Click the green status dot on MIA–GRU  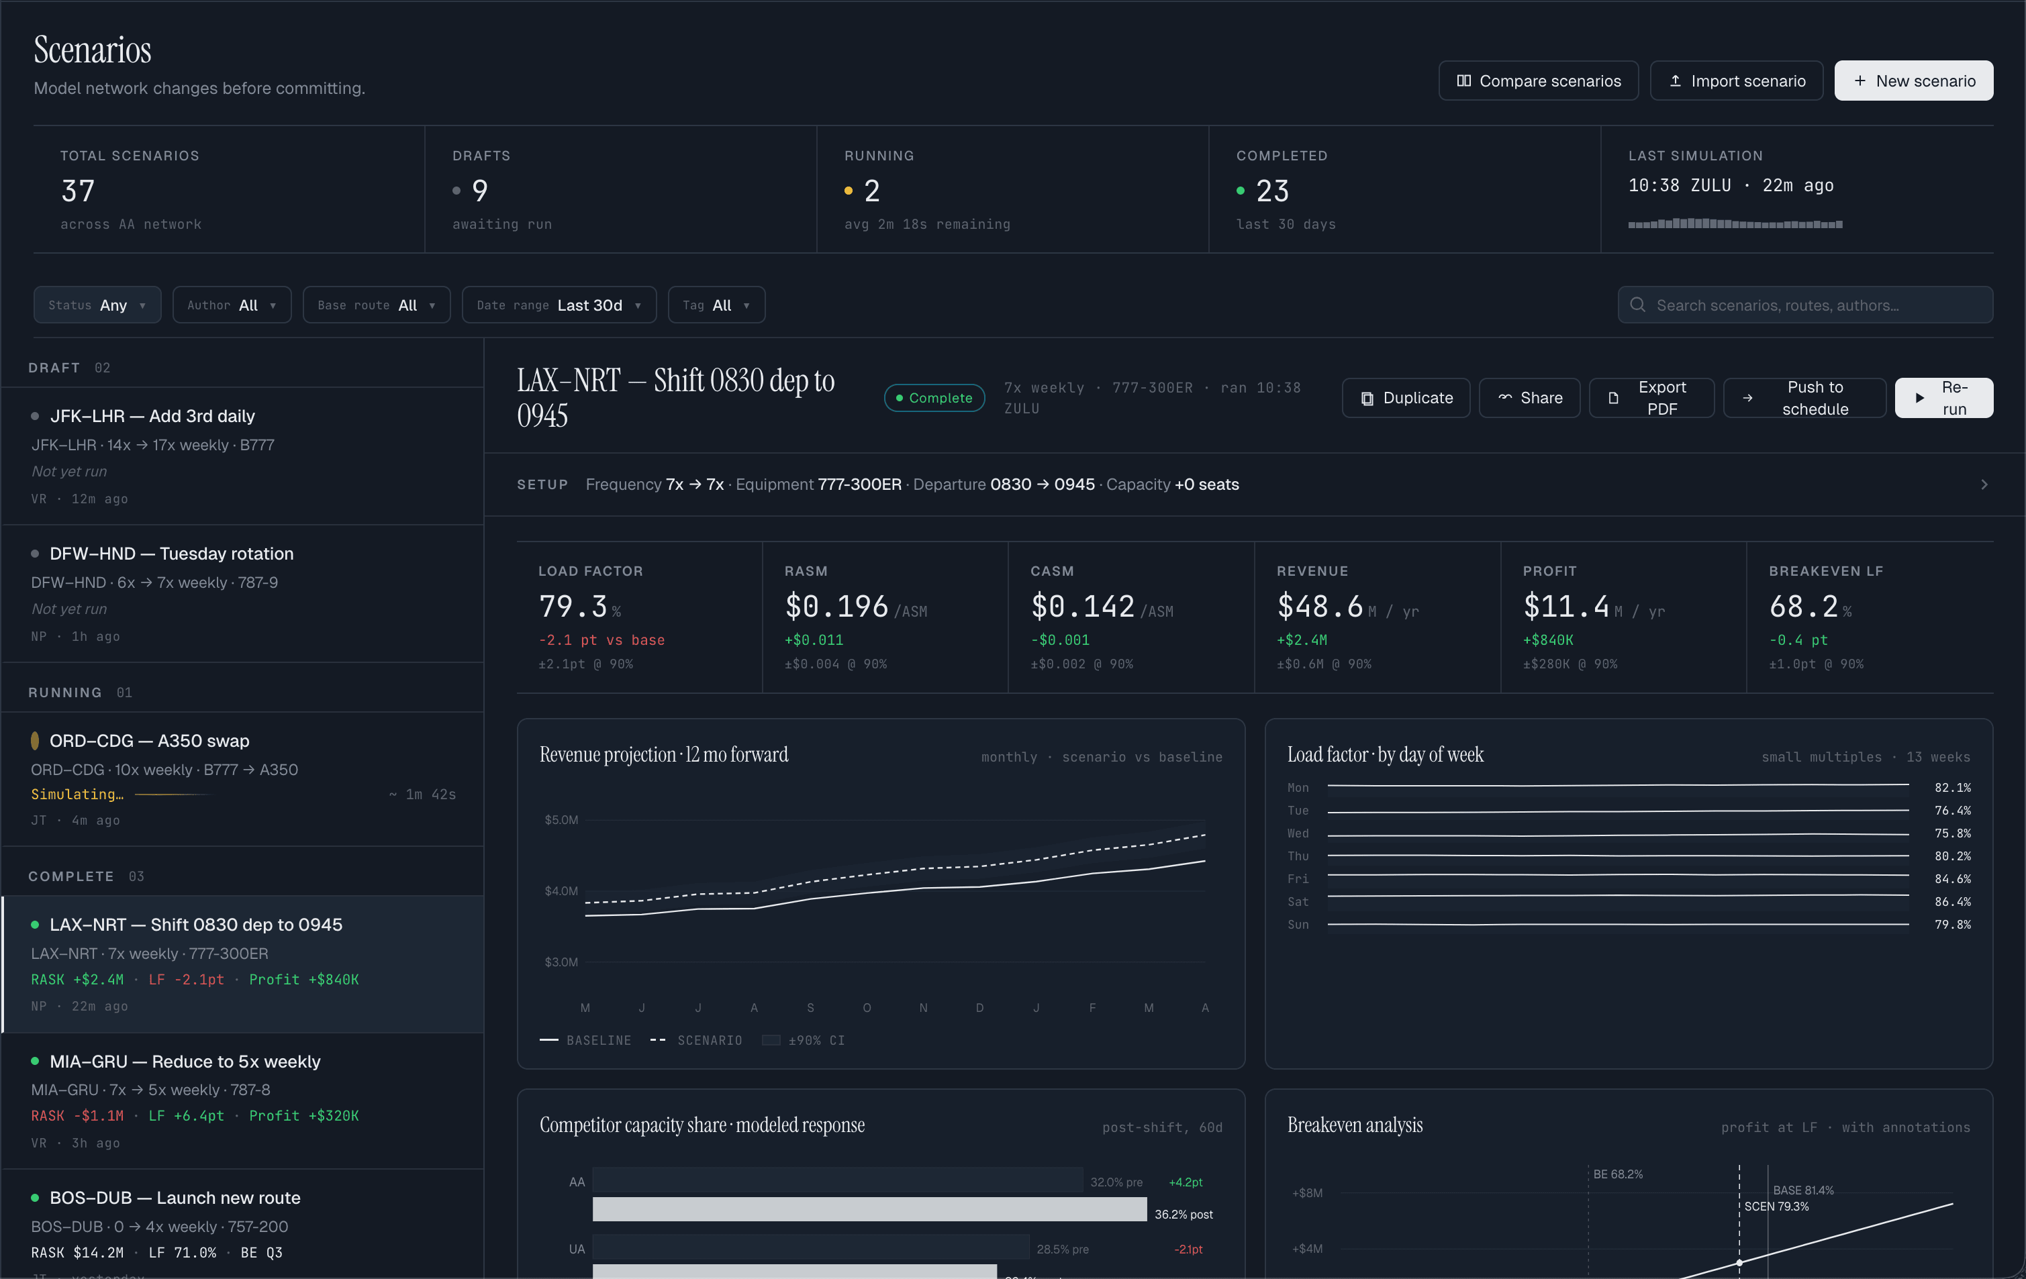click(34, 1061)
